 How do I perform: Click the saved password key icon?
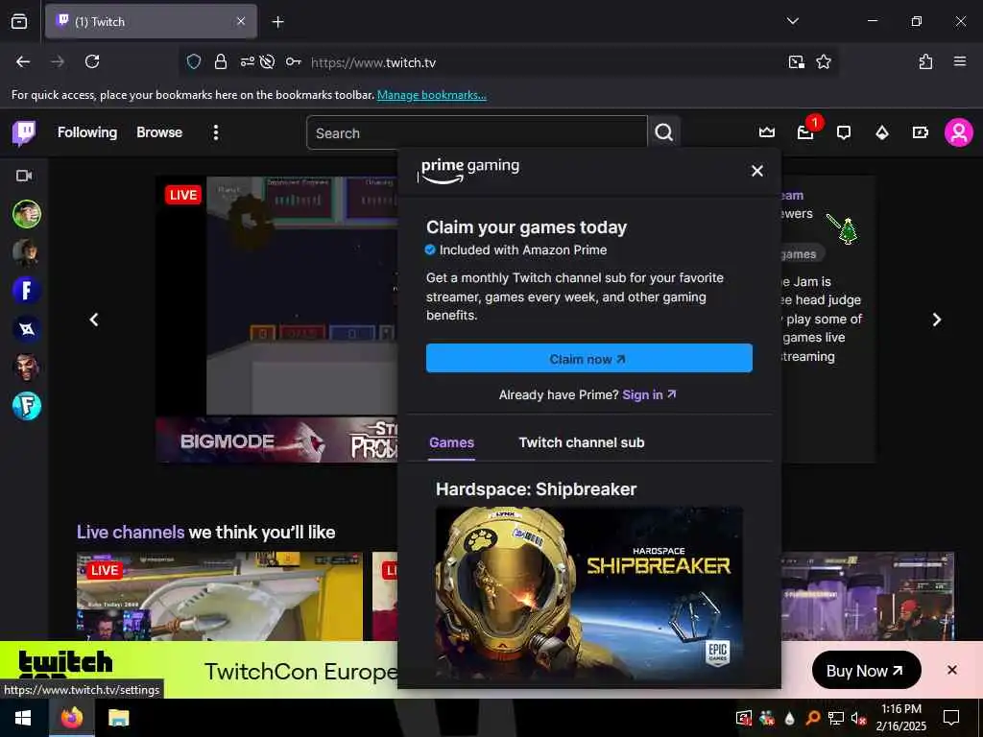[294, 61]
